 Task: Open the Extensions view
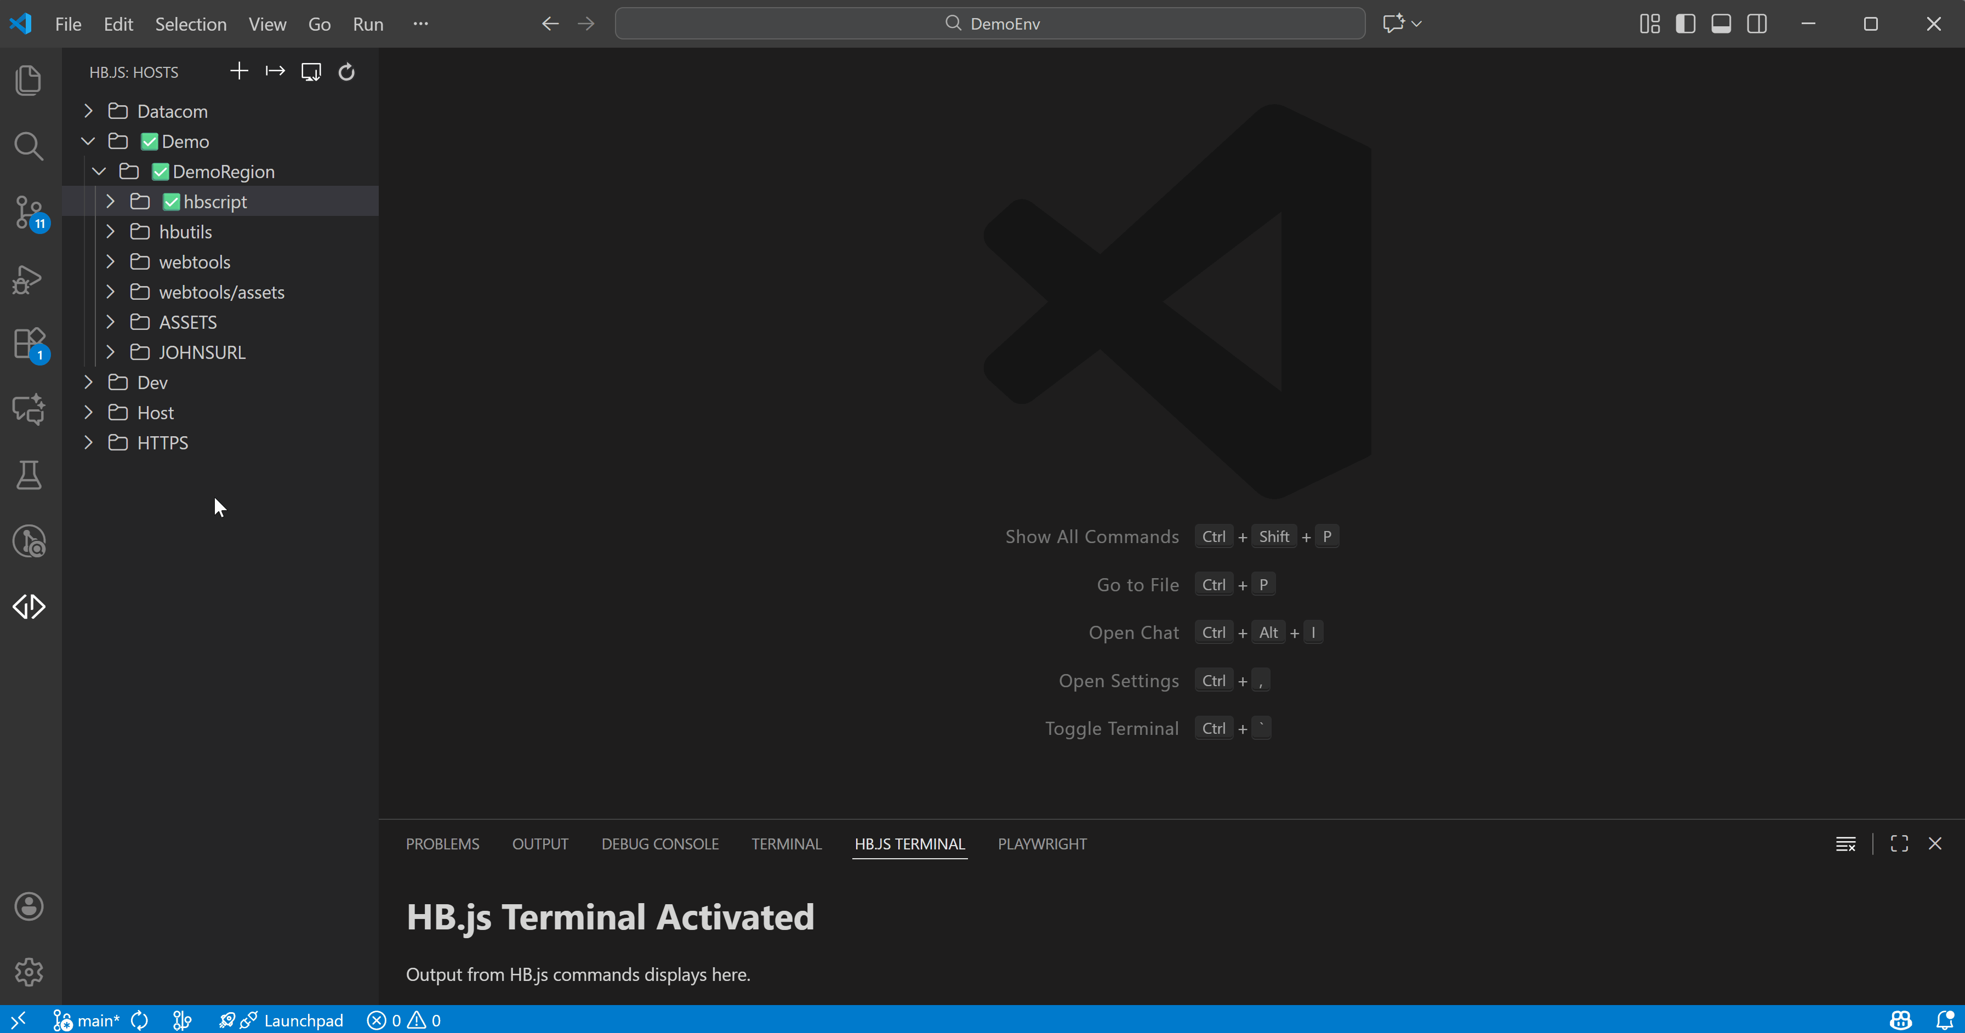tap(28, 343)
